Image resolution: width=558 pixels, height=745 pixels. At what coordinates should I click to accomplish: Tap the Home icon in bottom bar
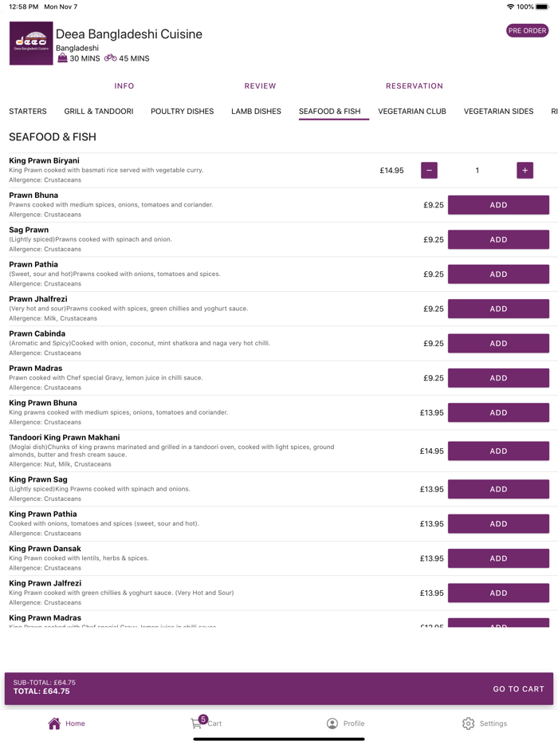click(x=54, y=723)
